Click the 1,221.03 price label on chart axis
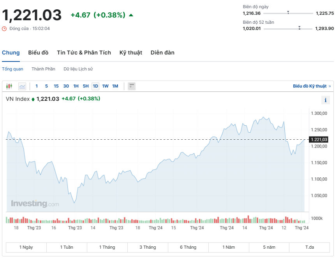The image size is (335, 258). (319, 139)
